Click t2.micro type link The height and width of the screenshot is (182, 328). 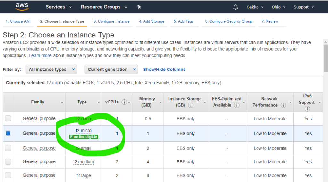tap(84, 131)
